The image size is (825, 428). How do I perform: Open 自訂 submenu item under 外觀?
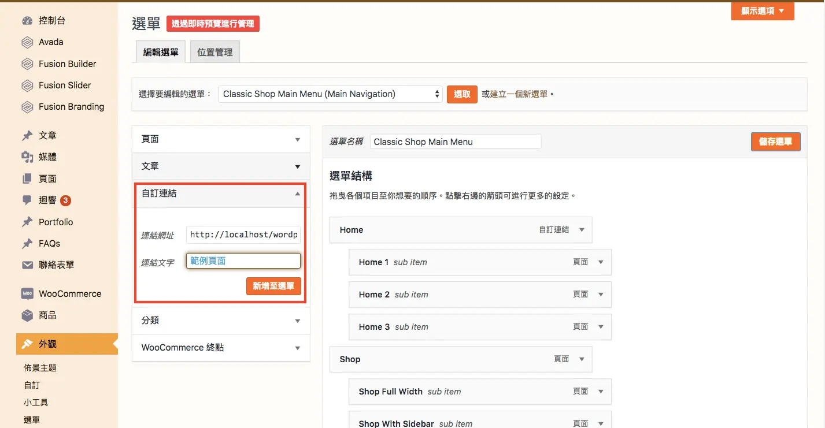(32, 385)
